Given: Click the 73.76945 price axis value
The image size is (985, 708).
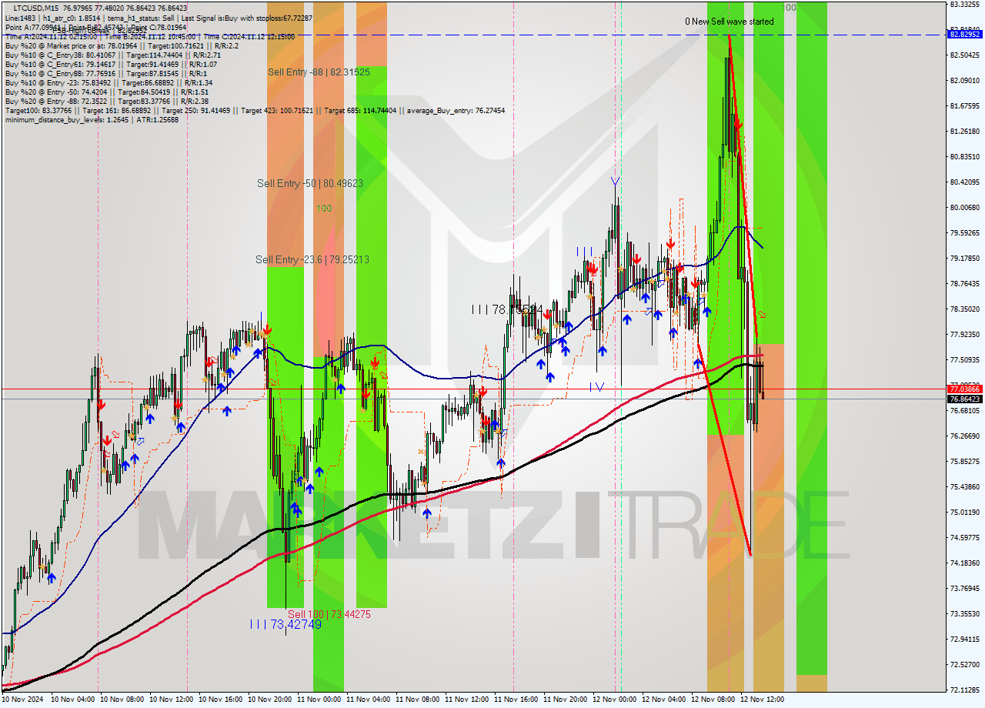Looking at the screenshot, I should coord(964,588).
